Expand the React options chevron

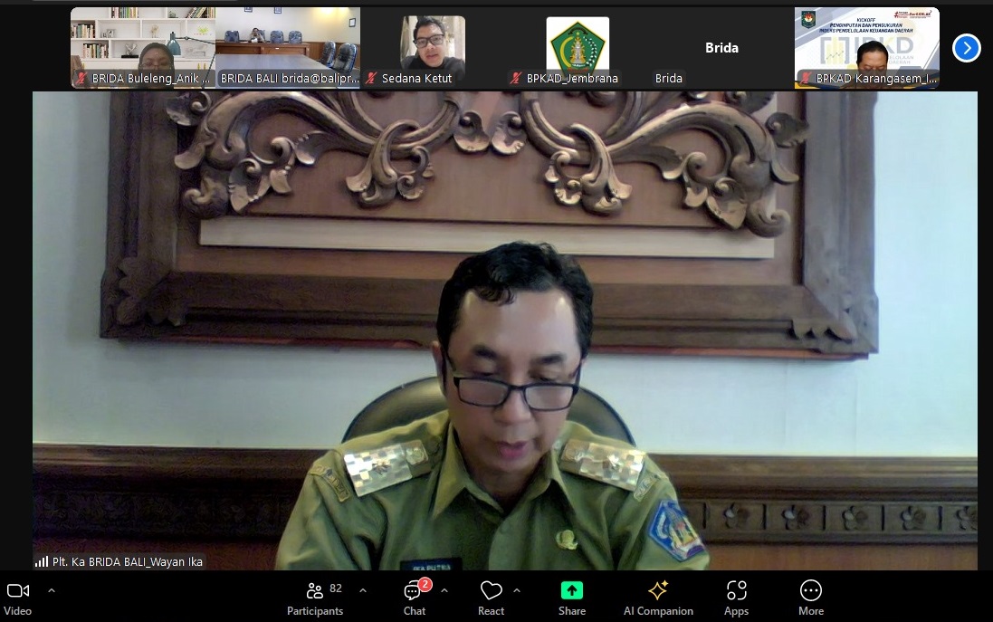[517, 591]
